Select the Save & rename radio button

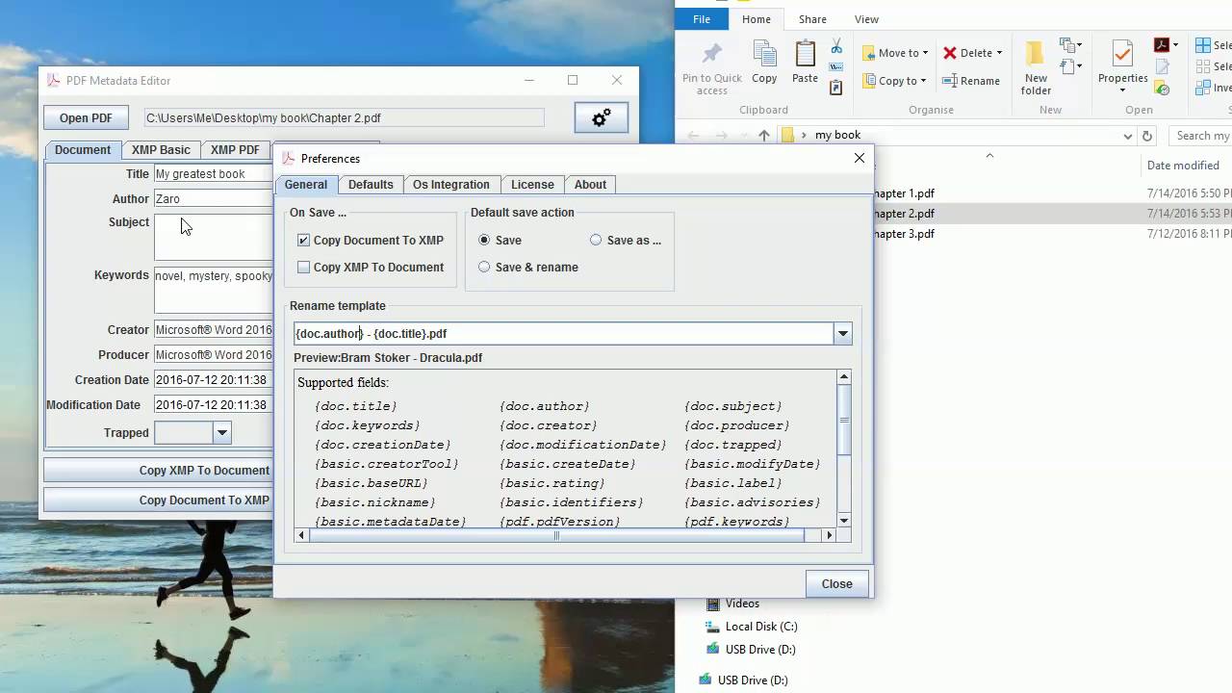pos(484,268)
